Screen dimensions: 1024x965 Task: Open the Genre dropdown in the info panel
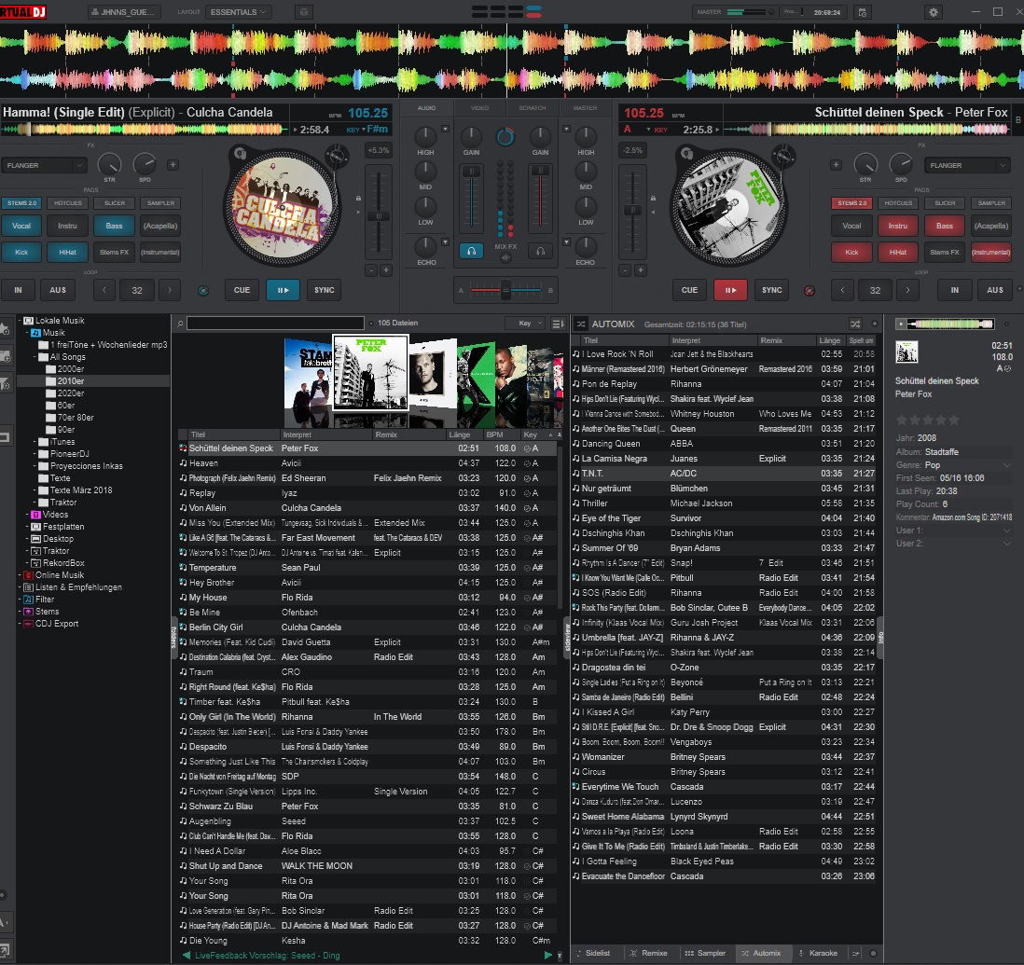[x=1006, y=465]
